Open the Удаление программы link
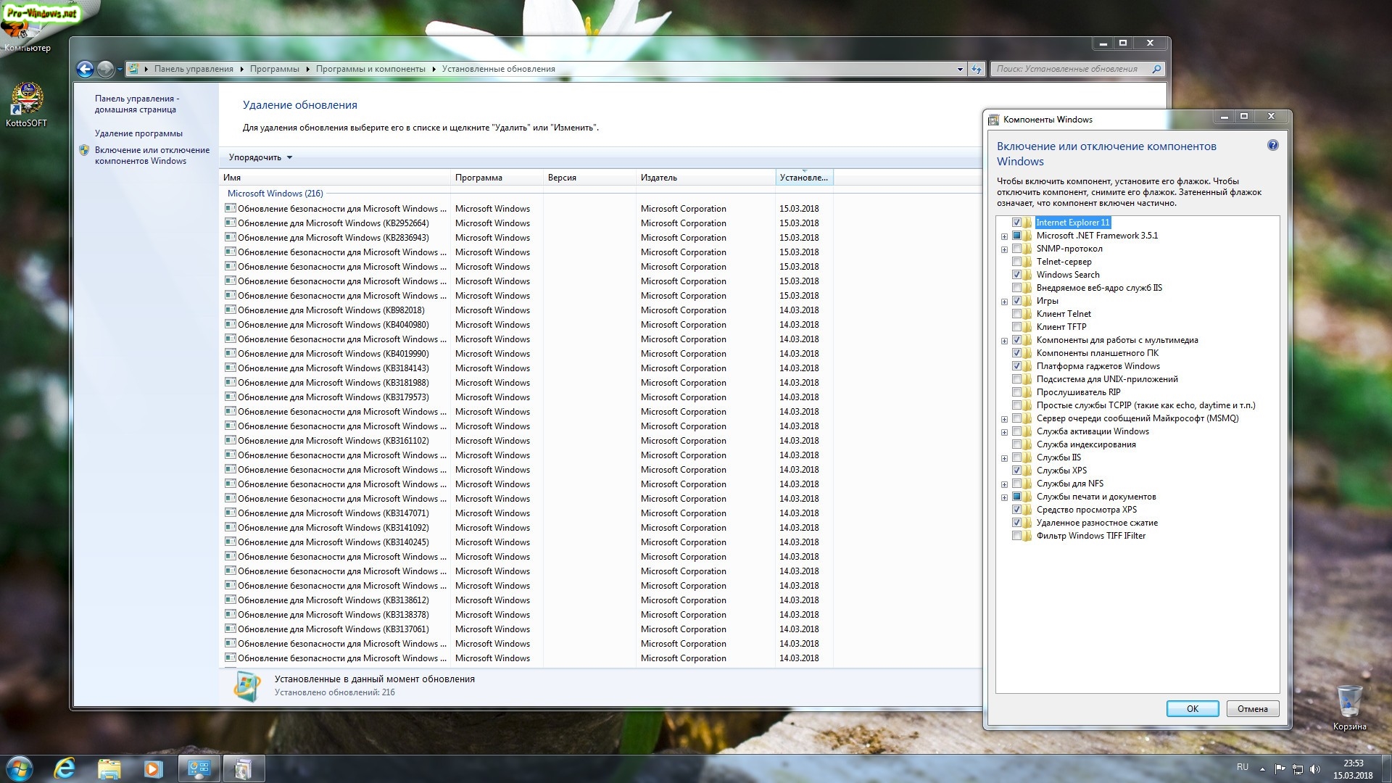 (138, 133)
